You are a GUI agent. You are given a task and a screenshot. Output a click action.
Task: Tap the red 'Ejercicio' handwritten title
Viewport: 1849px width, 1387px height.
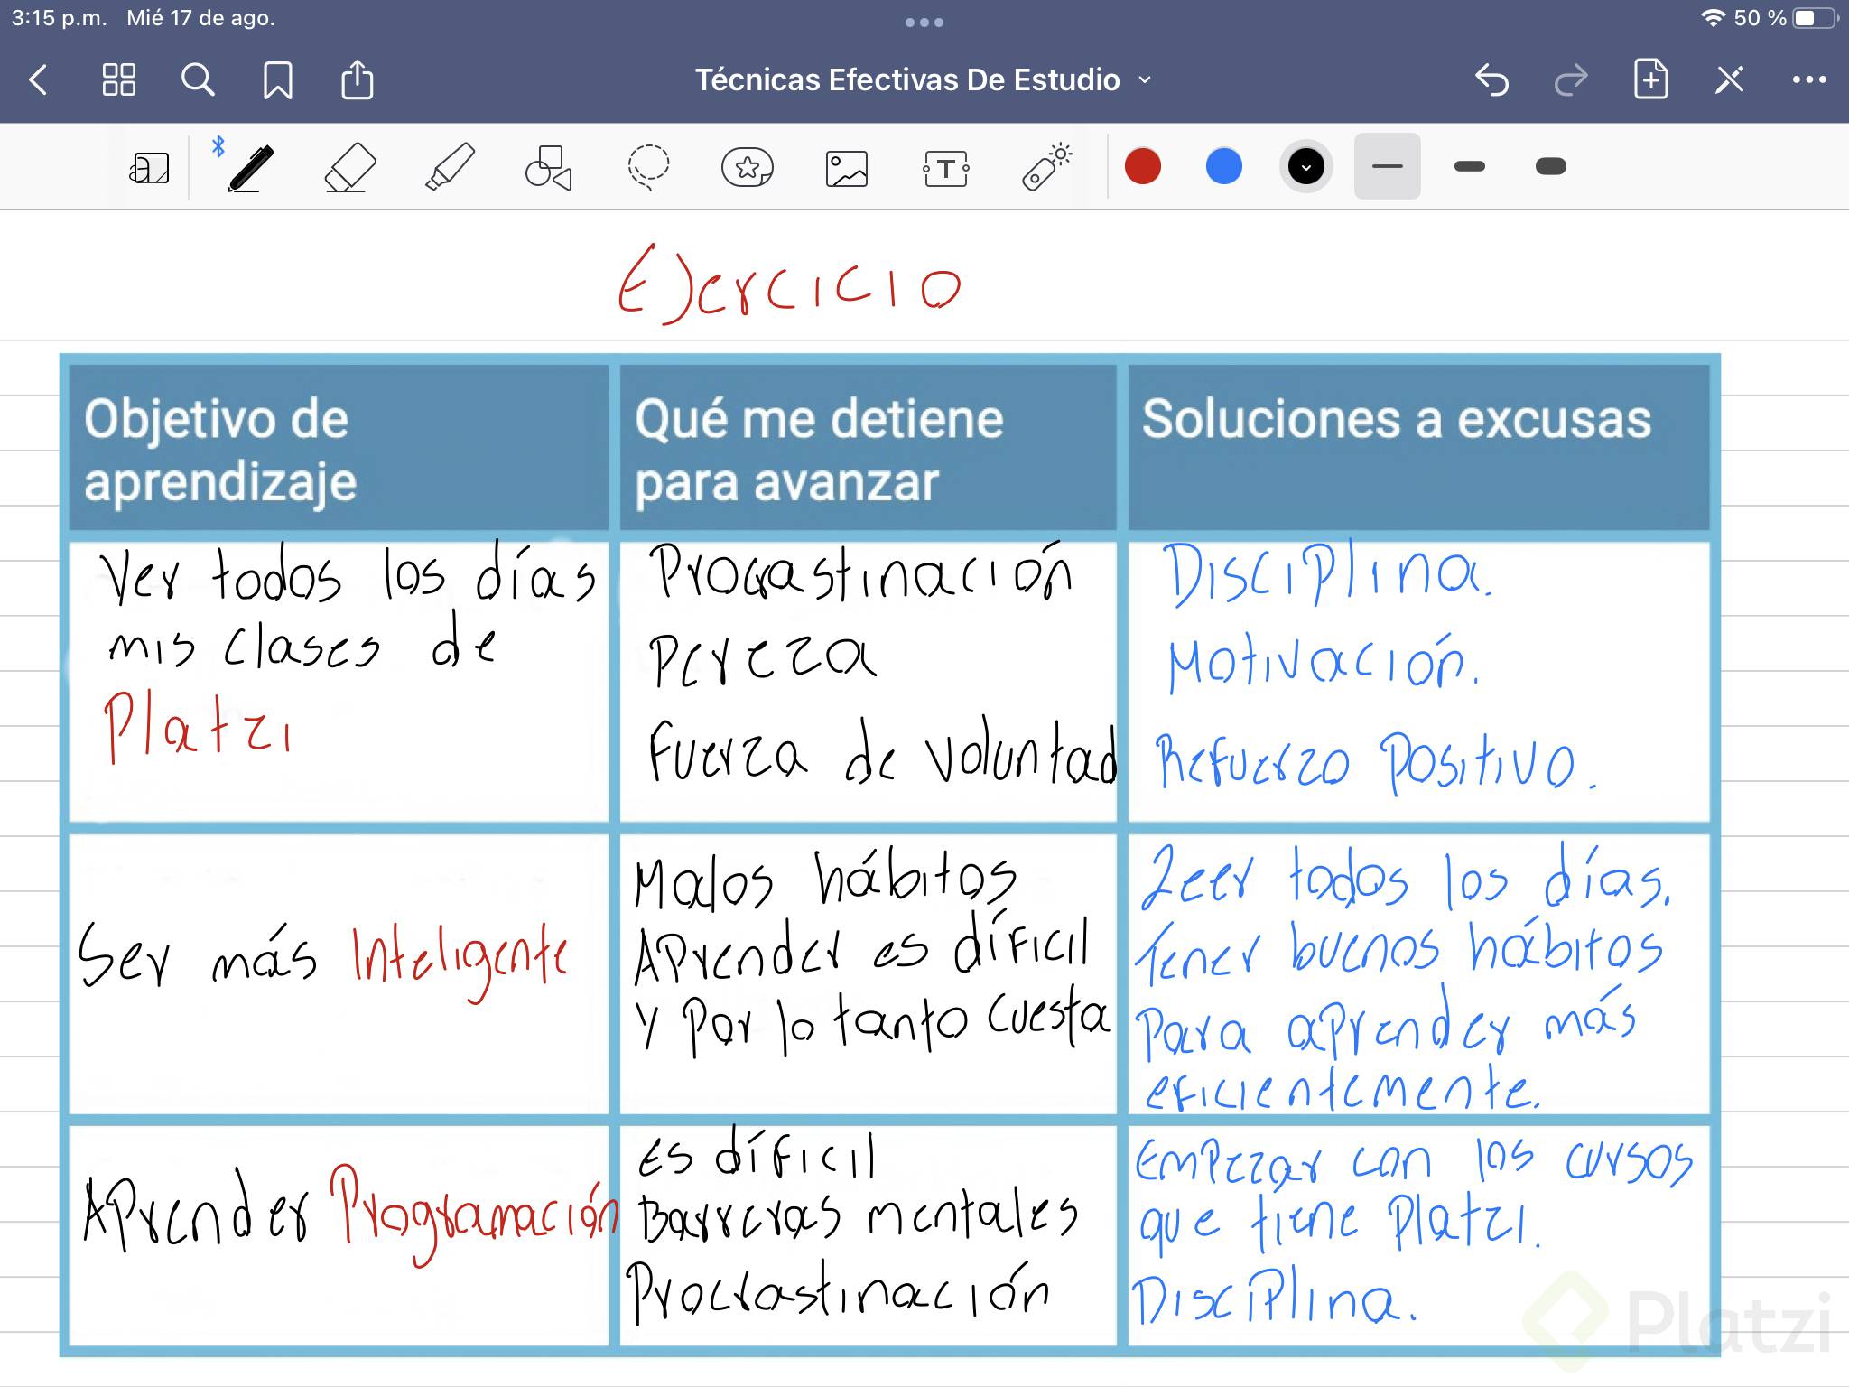(790, 284)
